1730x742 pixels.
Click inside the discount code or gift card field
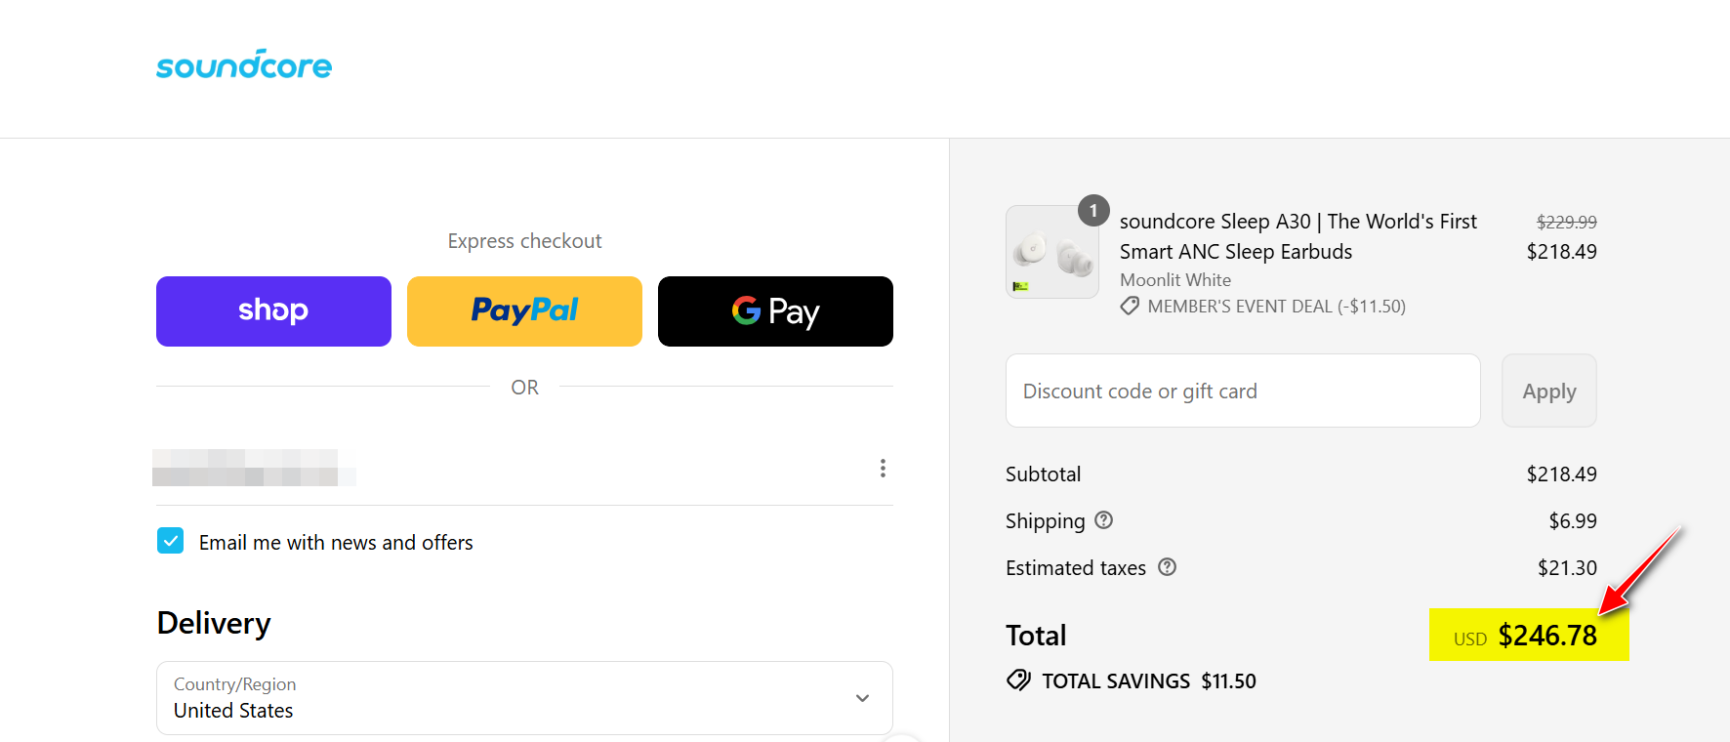1242,391
